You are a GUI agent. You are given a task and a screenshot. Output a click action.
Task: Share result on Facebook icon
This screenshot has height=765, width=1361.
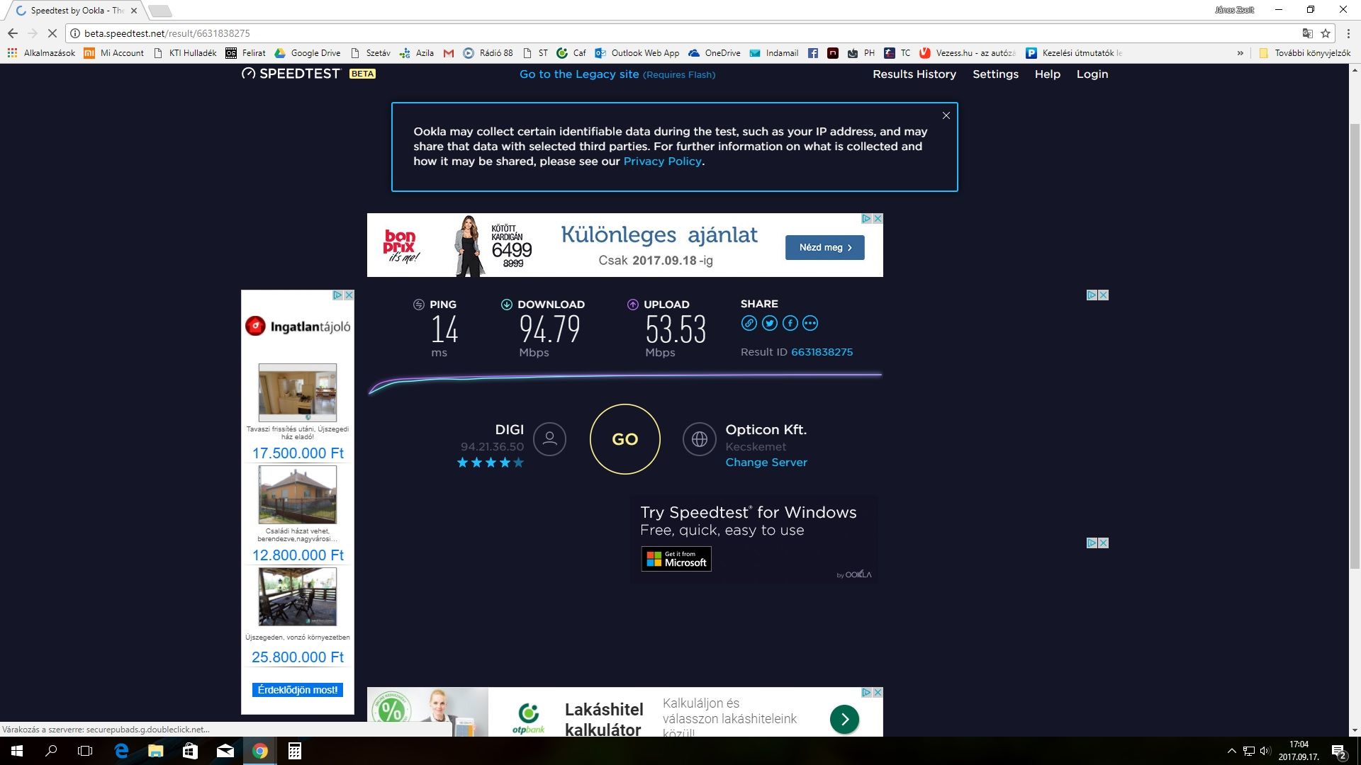tap(790, 324)
